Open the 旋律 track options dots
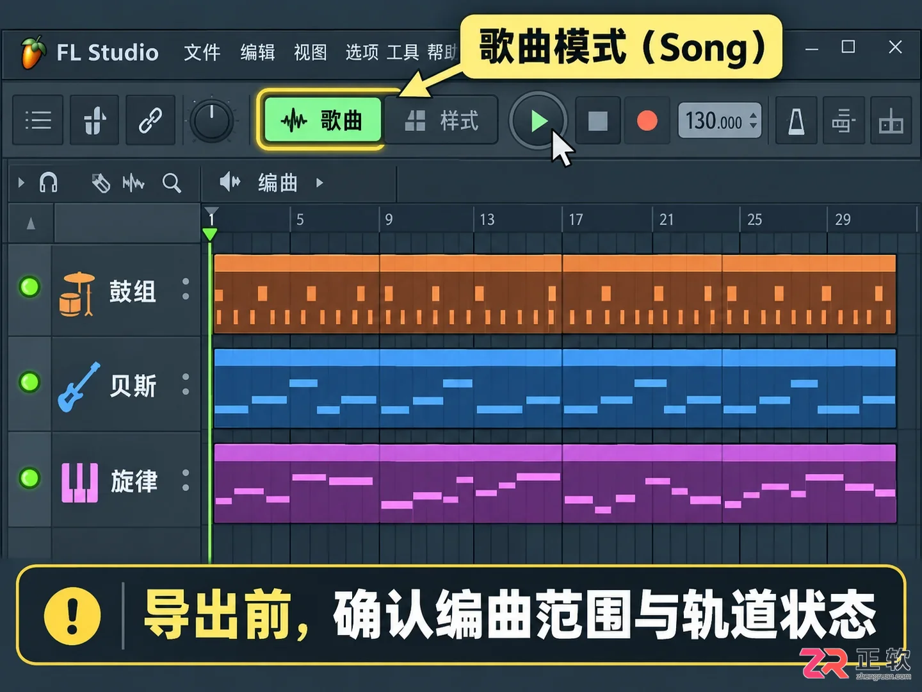Viewport: 922px width, 692px height. coord(186,479)
